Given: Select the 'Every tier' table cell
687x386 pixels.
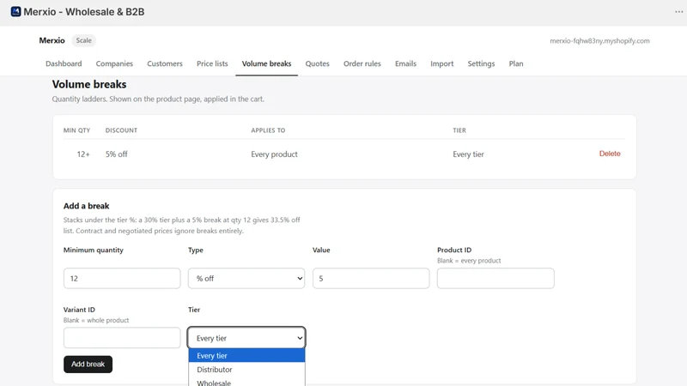Looking at the screenshot, I should click(x=468, y=154).
